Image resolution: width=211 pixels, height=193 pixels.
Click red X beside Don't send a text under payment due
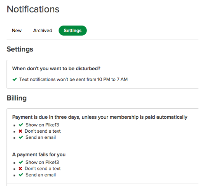[x=20, y=131]
